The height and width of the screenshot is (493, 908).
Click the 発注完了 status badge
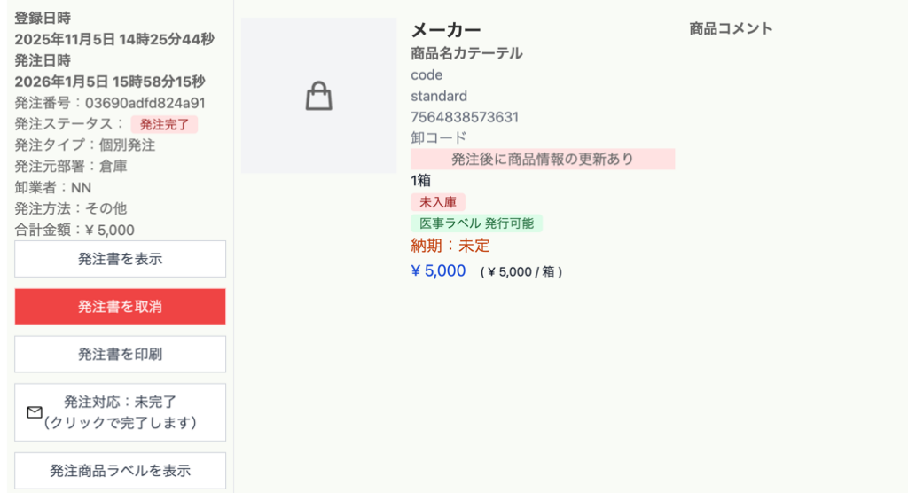pyautogui.click(x=164, y=124)
